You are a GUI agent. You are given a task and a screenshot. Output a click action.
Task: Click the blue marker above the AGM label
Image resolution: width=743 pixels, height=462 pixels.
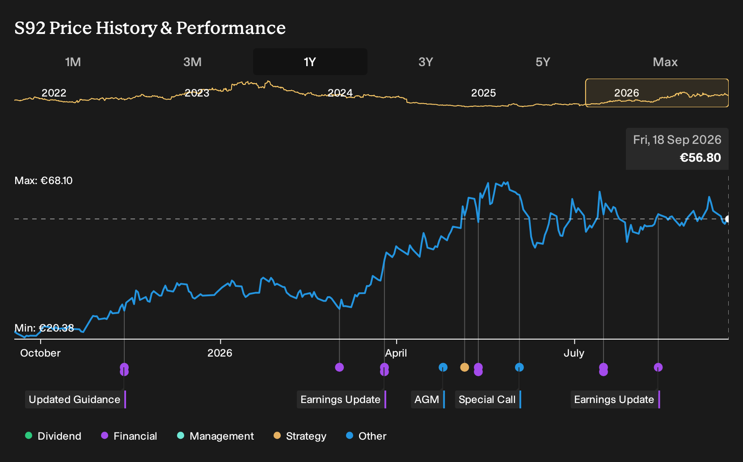point(443,367)
